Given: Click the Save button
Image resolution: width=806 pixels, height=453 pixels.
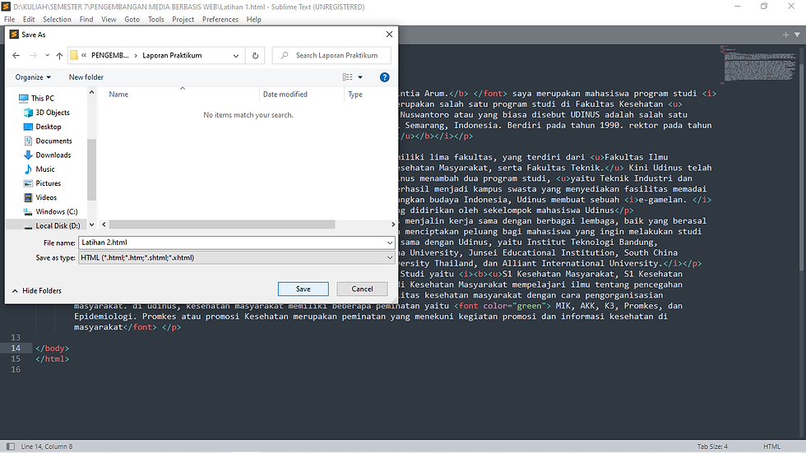Looking at the screenshot, I should point(303,289).
